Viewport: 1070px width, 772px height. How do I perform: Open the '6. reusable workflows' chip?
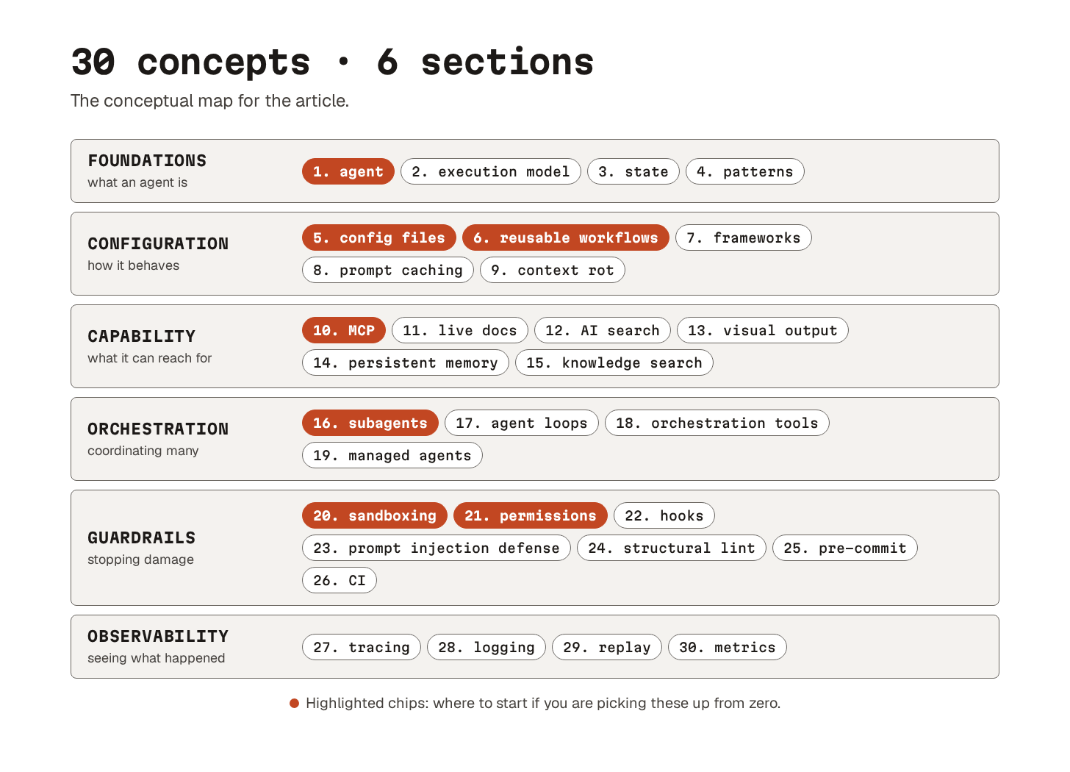pyautogui.click(x=566, y=237)
